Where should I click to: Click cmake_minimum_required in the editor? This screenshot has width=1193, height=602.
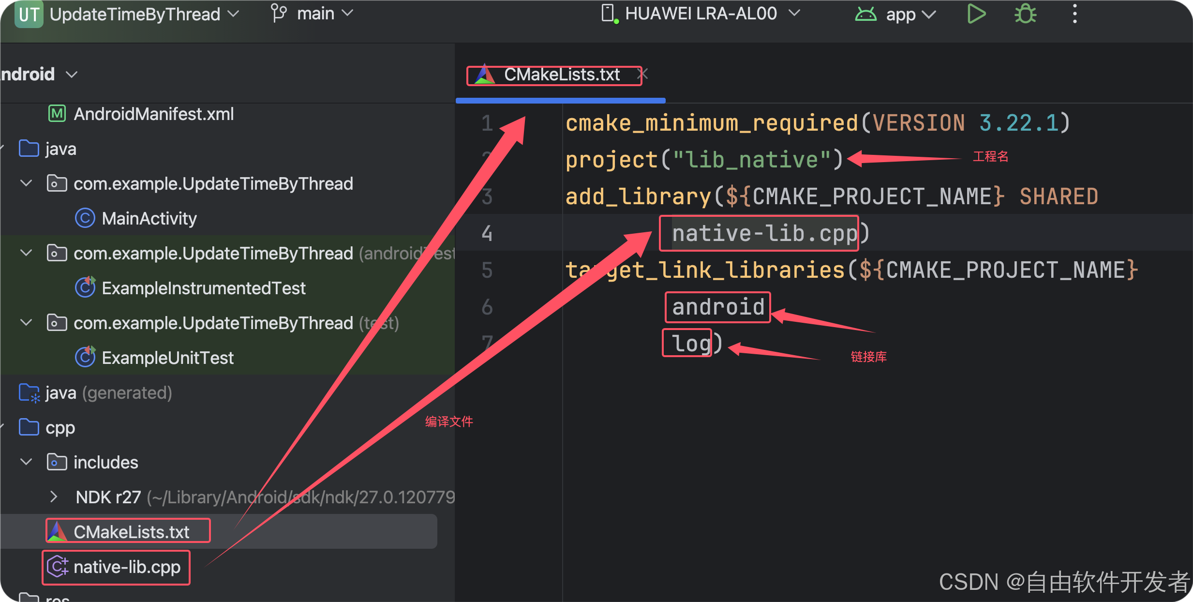[x=712, y=123]
